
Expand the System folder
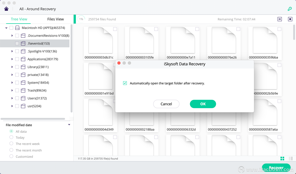click(x=12, y=83)
